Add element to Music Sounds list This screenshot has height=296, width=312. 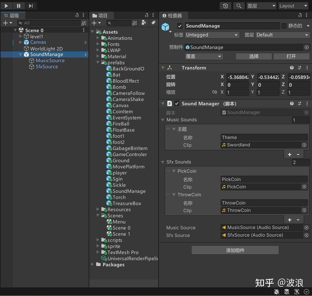click(x=290, y=155)
